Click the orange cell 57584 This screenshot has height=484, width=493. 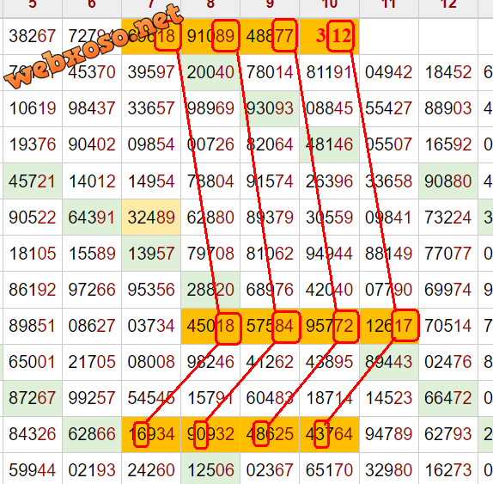[270, 326]
